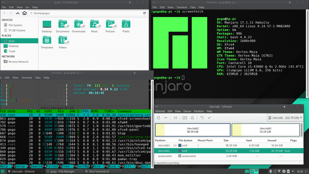
Task: Go back in File Manager
Action: tap(4, 13)
